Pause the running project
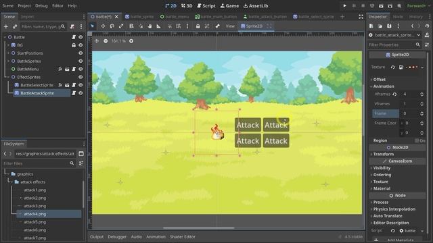433x243 pixels. 354,5
